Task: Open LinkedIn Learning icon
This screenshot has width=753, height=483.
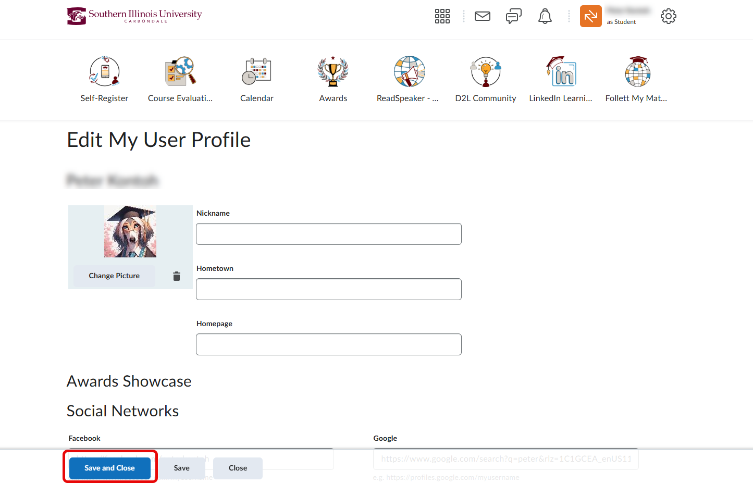Action: tap(561, 71)
